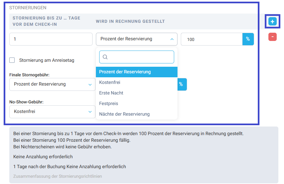Choose Festpreis from the dropdown list
This screenshot has height=184, width=284.
137,103
